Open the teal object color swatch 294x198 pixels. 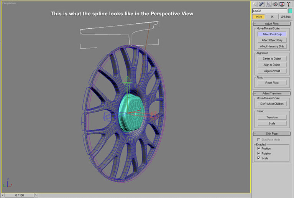pos(290,11)
